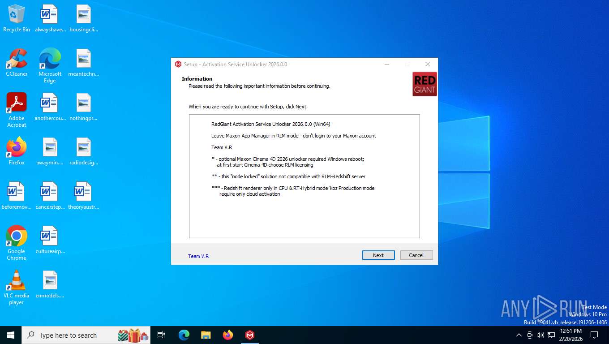Open the Recycle Bin desktop icon
Screen dimensions: 609x344
(17, 19)
